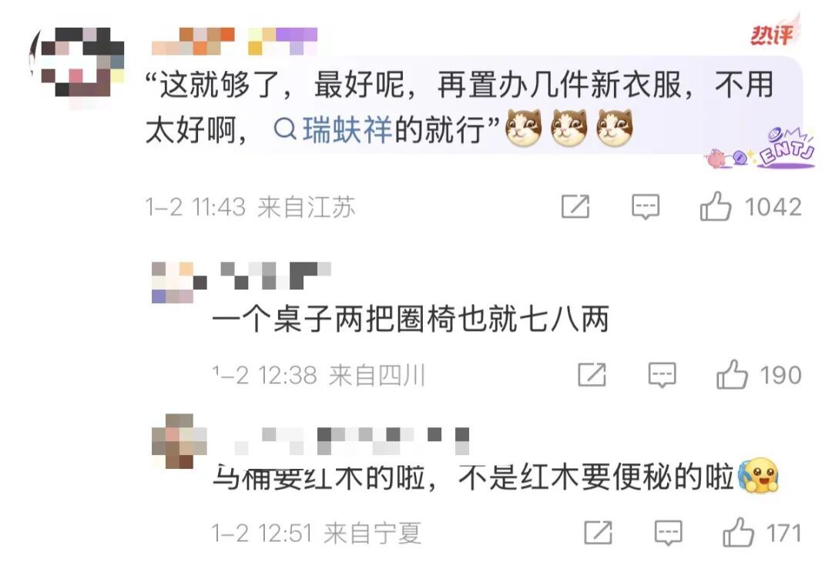Tap the Sichuan replier's username
Screen dimensions: 832x562
click(x=275, y=275)
